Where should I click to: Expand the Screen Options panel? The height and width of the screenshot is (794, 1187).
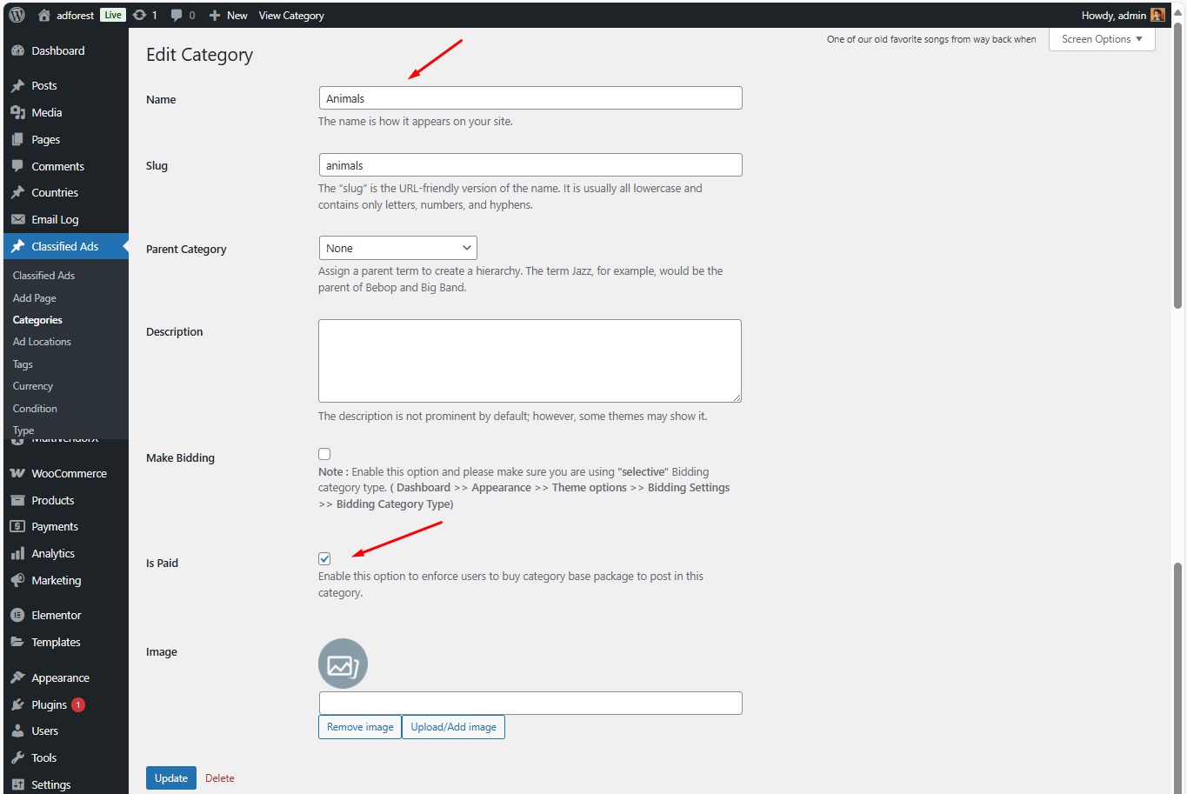[x=1101, y=39]
